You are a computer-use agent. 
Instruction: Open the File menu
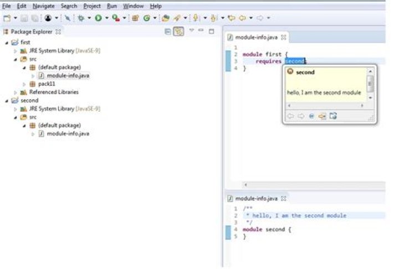pyautogui.click(x=6, y=6)
